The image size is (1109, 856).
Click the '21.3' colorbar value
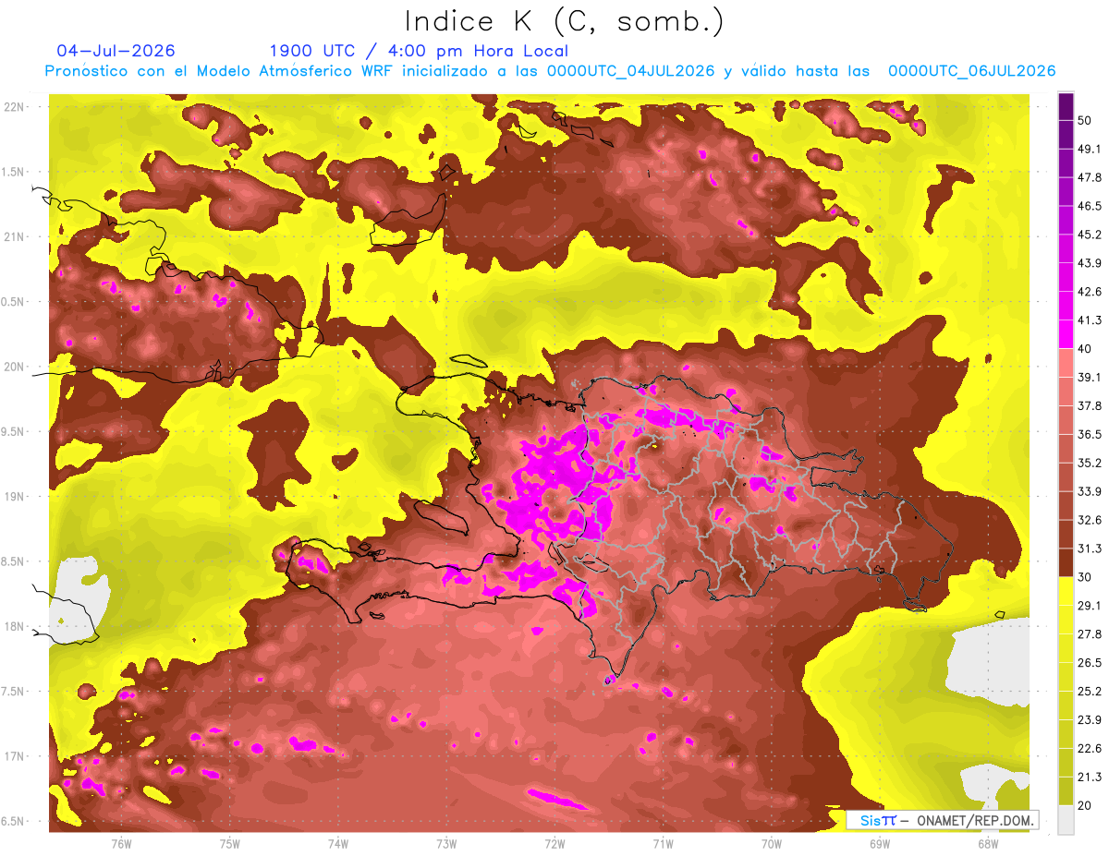pyautogui.click(x=1089, y=777)
